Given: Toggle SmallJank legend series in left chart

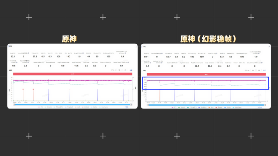Looking at the screenshot, I should 69,107.
